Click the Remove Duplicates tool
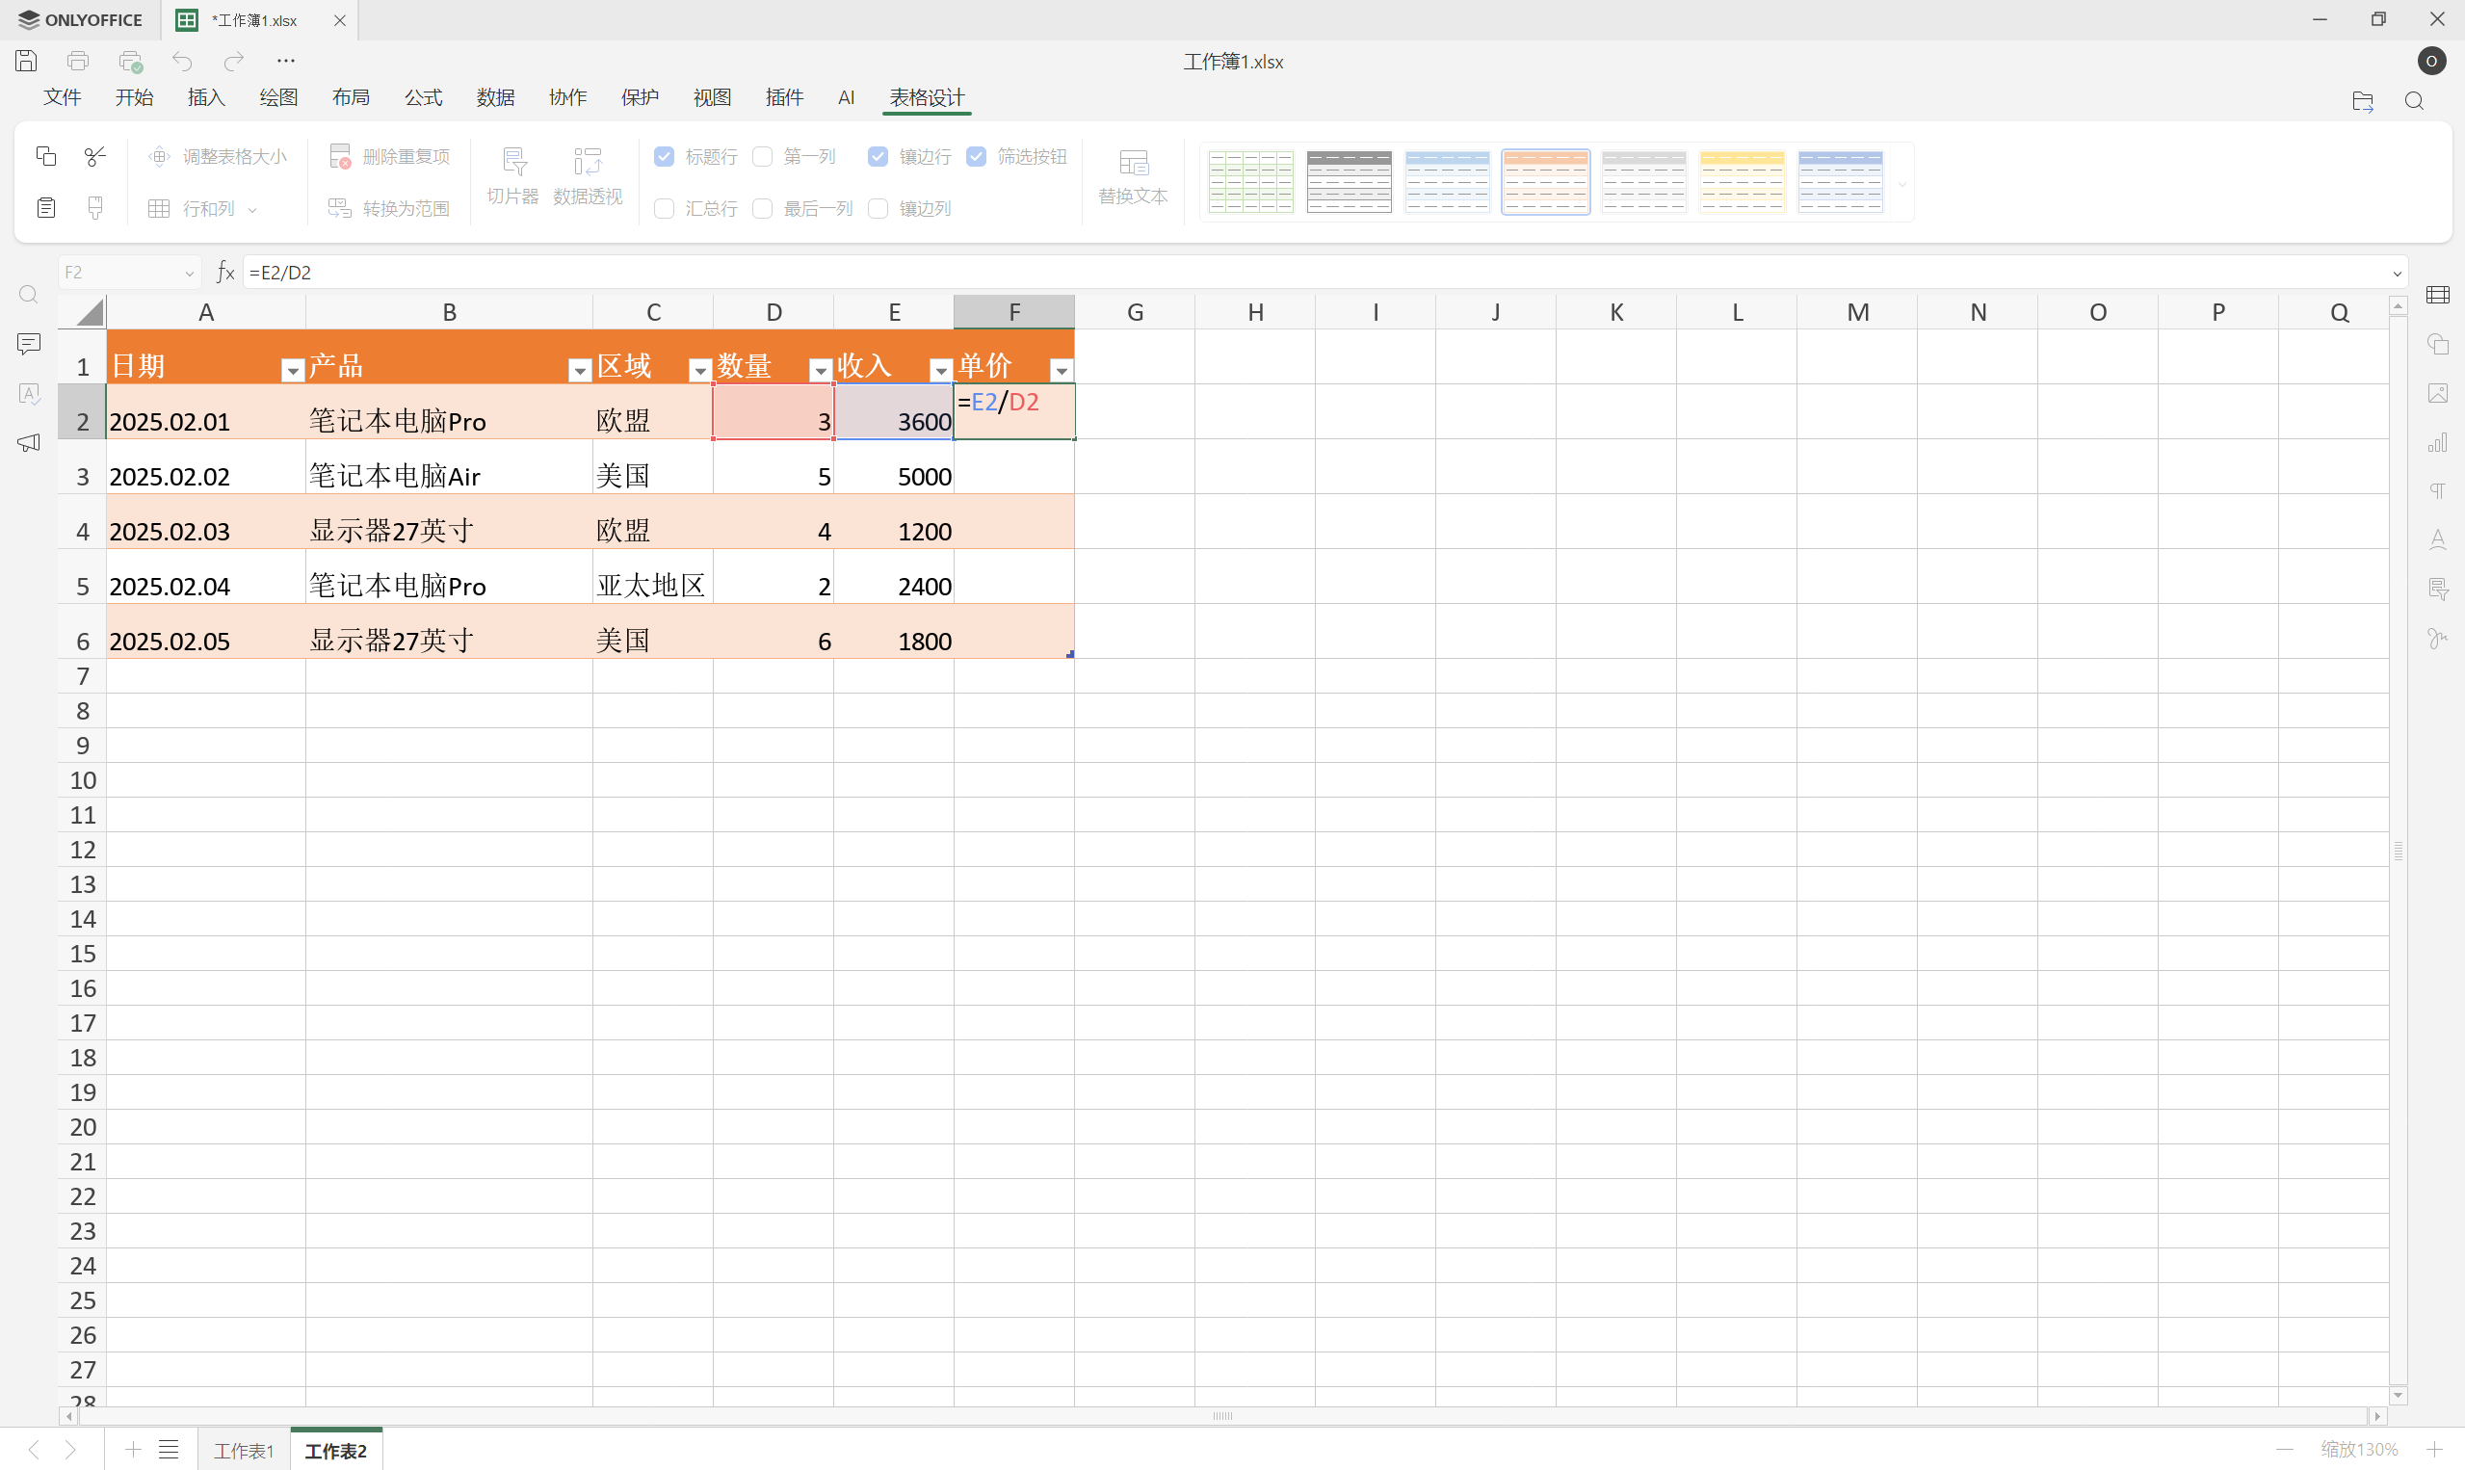 click(x=388, y=156)
